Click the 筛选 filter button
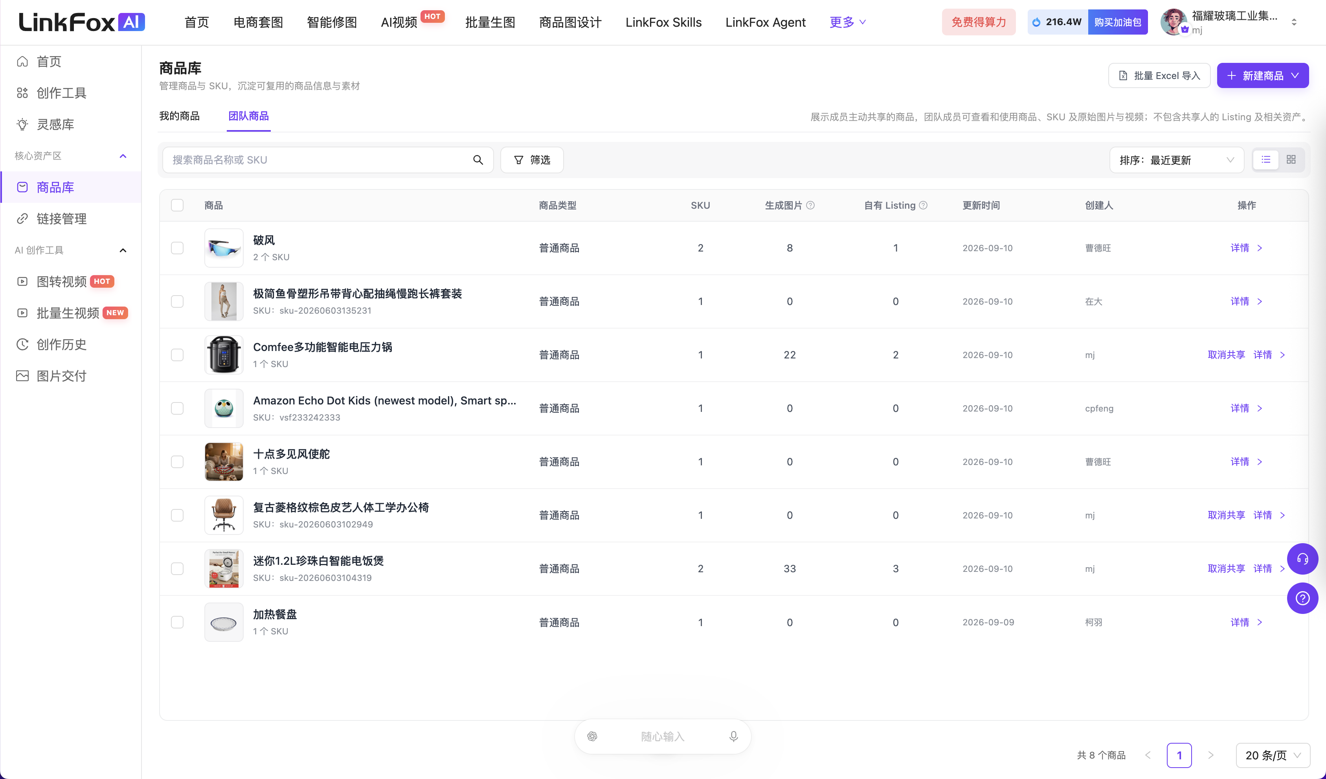This screenshot has height=779, width=1326. click(532, 160)
